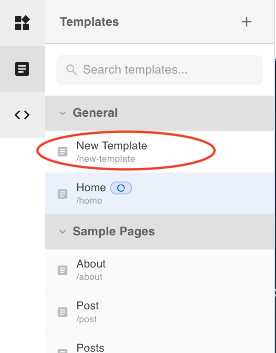Click the About template page icon

click(x=63, y=270)
